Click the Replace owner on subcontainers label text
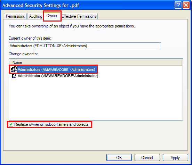The image size is (192, 165). (51, 124)
